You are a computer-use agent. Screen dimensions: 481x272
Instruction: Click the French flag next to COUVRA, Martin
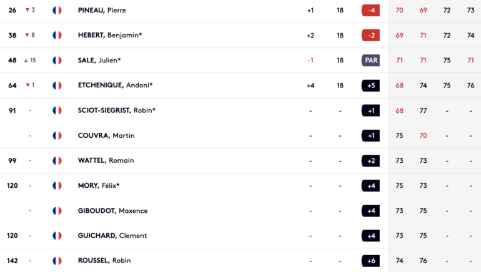pyautogui.click(x=57, y=136)
